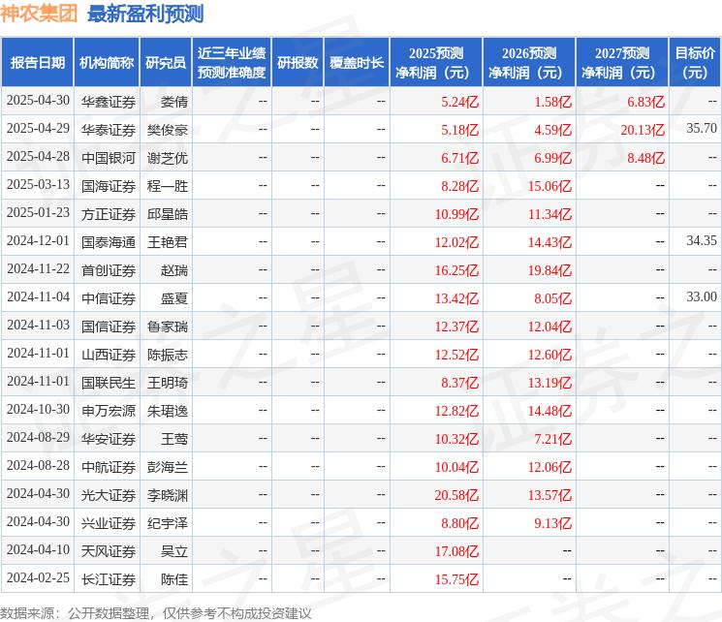Select 申万宏源 institution cell
The height and width of the screenshot is (622, 722).
click(x=109, y=411)
